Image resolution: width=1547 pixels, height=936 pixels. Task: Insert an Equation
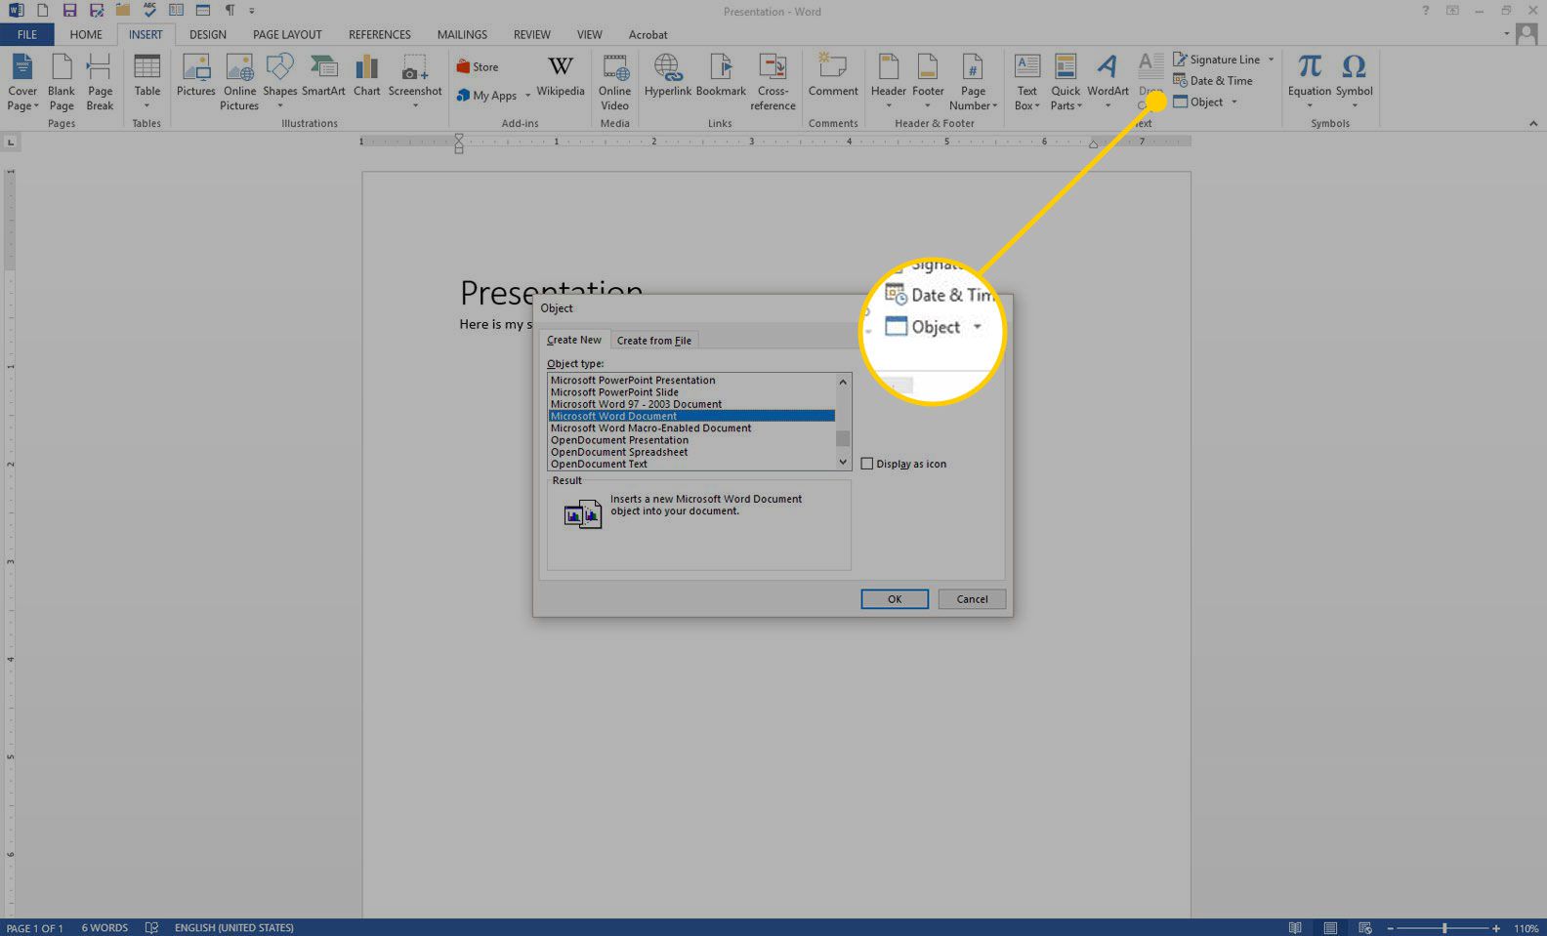[x=1309, y=82]
